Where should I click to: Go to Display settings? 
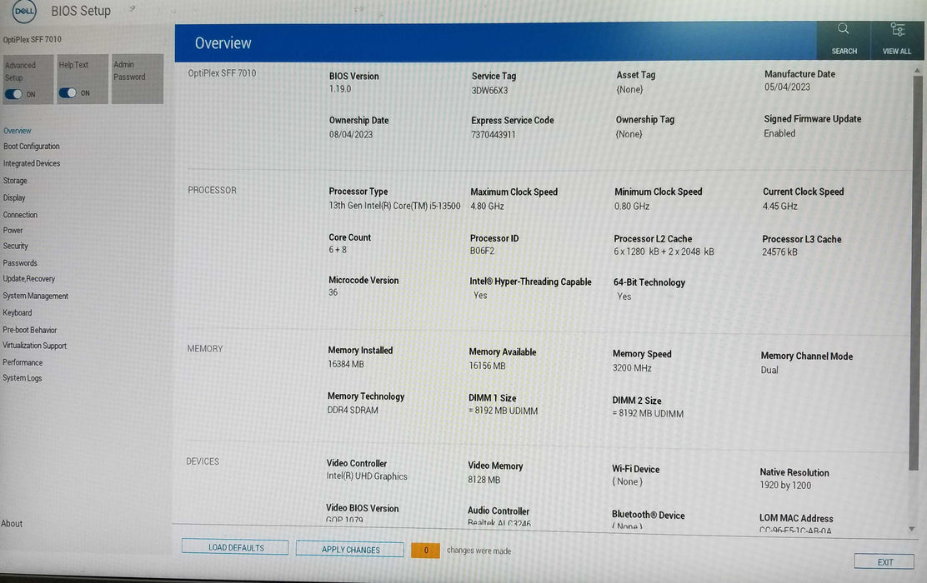[x=14, y=197]
